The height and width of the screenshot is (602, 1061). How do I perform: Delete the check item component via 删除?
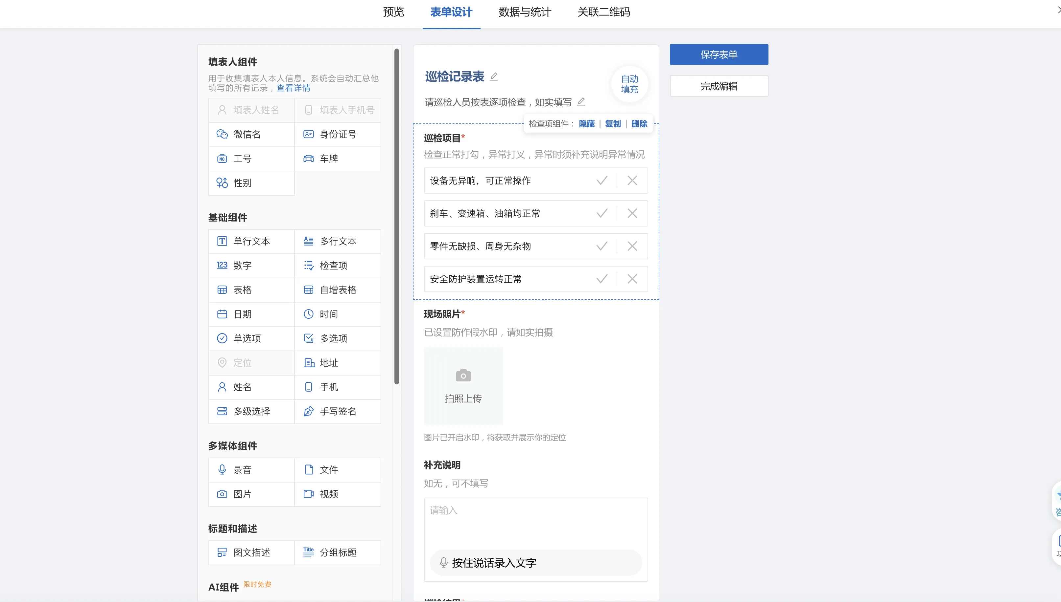[x=639, y=124]
